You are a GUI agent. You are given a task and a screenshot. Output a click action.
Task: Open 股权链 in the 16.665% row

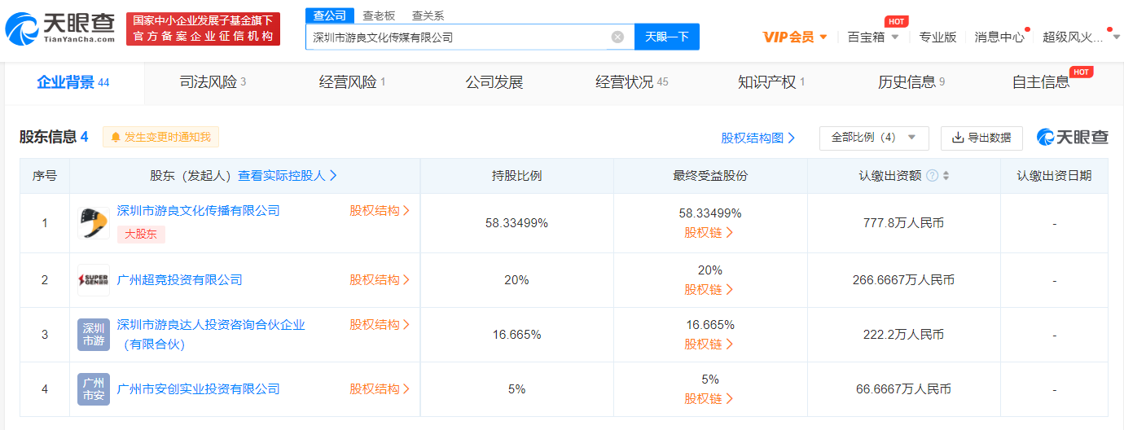pyautogui.click(x=709, y=344)
